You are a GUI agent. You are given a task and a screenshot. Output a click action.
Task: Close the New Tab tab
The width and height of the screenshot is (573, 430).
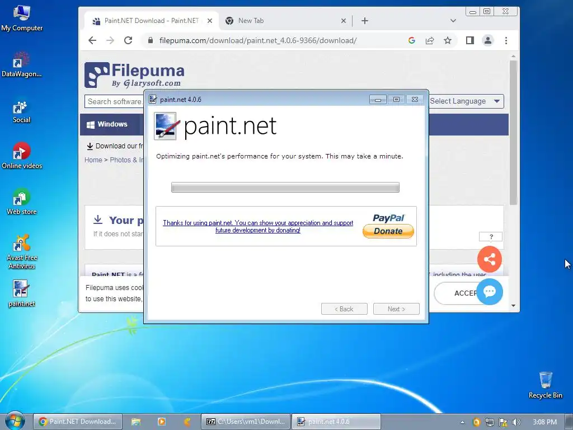(x=344, y=21)
